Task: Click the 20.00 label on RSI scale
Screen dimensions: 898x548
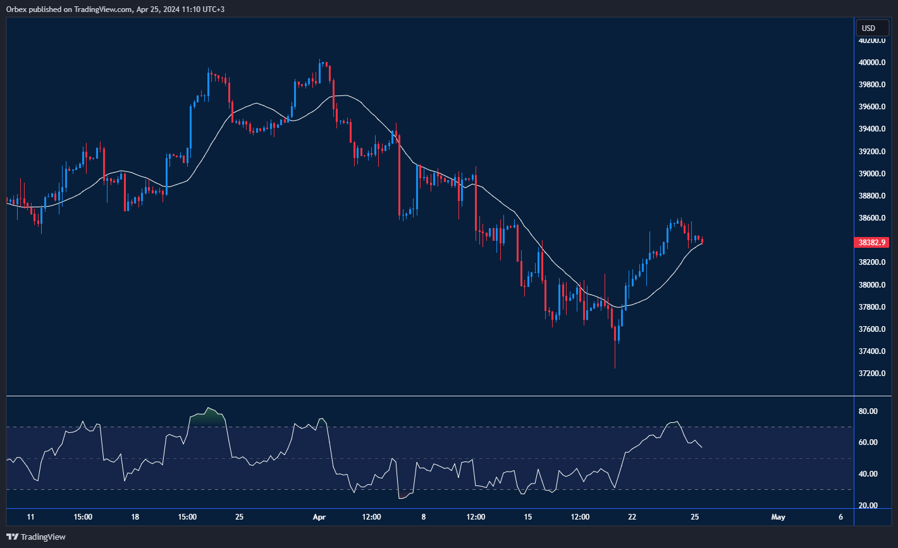Action: click(x=868, y=505)
